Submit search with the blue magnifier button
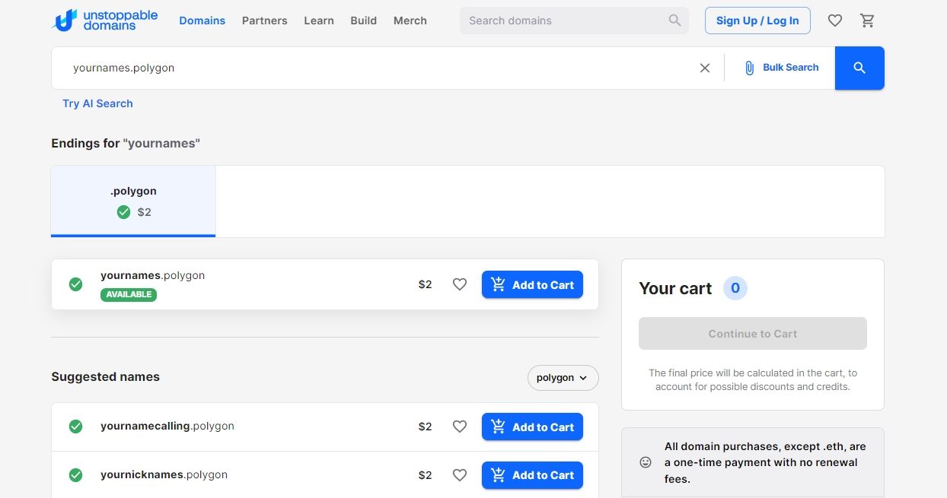Image resolution: width=947 pixels, height=498 pixels. click(x=859, y=68)
